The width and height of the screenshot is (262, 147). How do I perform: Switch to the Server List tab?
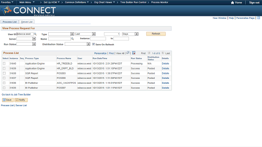coord(27,22)
